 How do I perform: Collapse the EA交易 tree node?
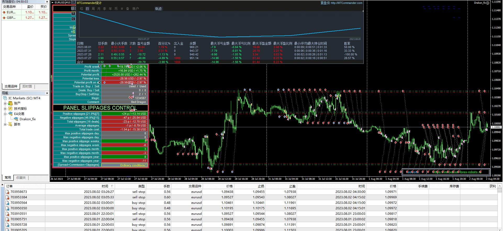pos(5,114)
